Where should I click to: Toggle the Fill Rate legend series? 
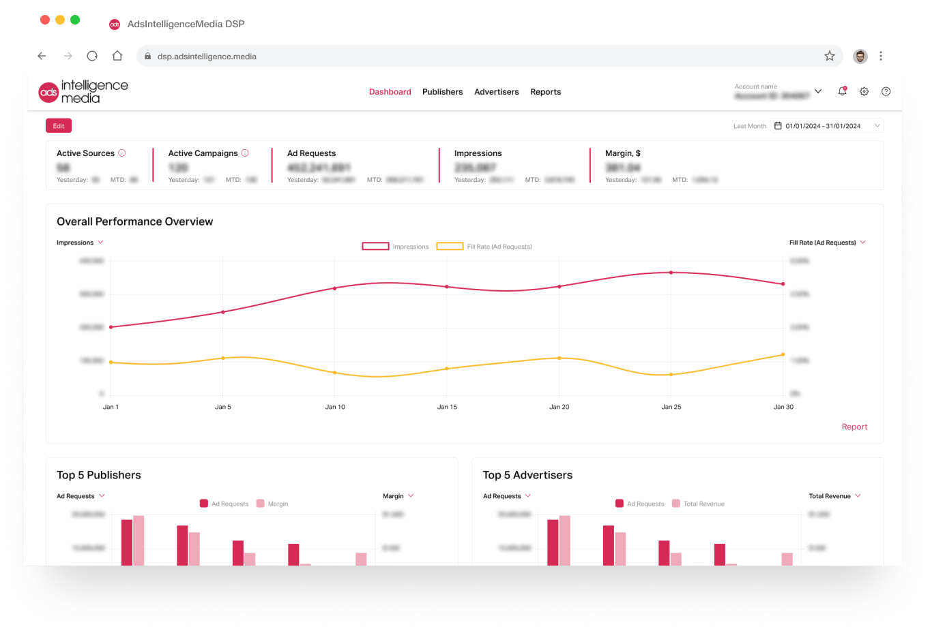(x=484, y=247)
